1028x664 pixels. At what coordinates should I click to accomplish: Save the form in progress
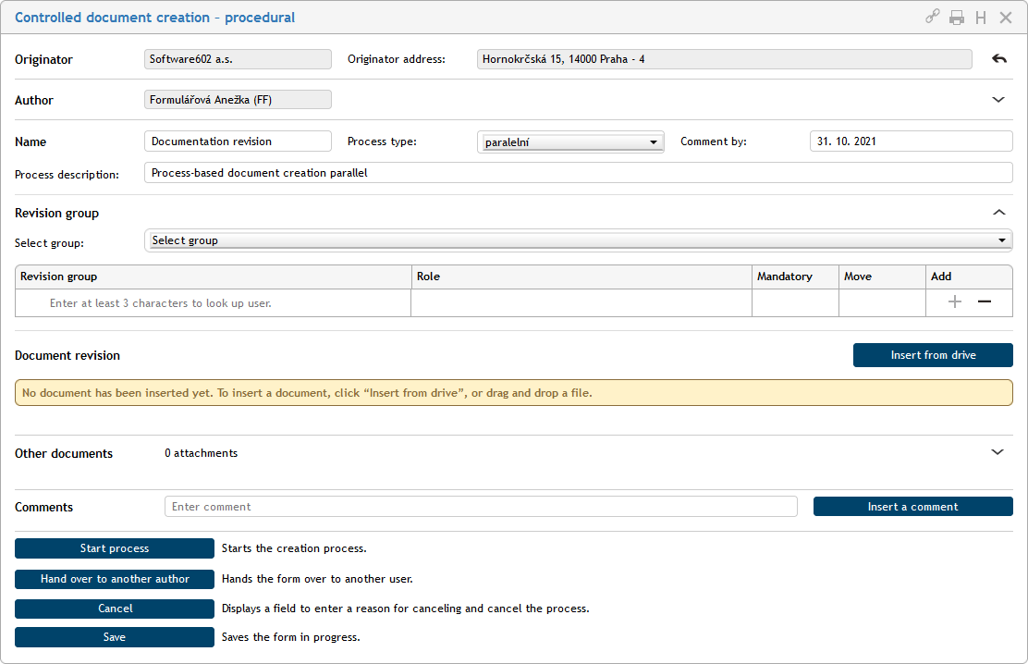(x=115, y=637)
